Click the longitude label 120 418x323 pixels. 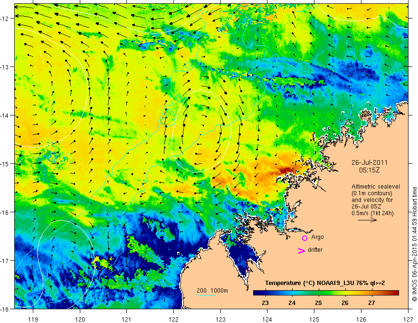[x=80, y=319]
